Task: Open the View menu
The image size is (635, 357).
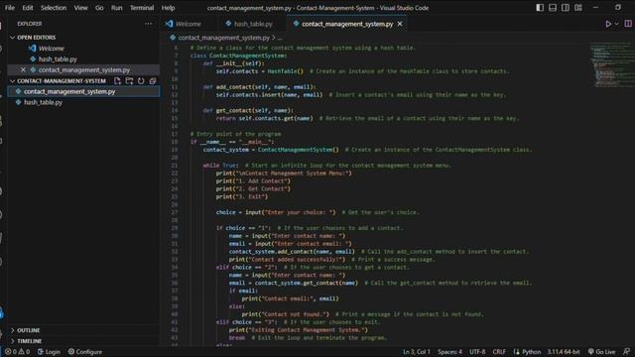Action: (80, 8)
